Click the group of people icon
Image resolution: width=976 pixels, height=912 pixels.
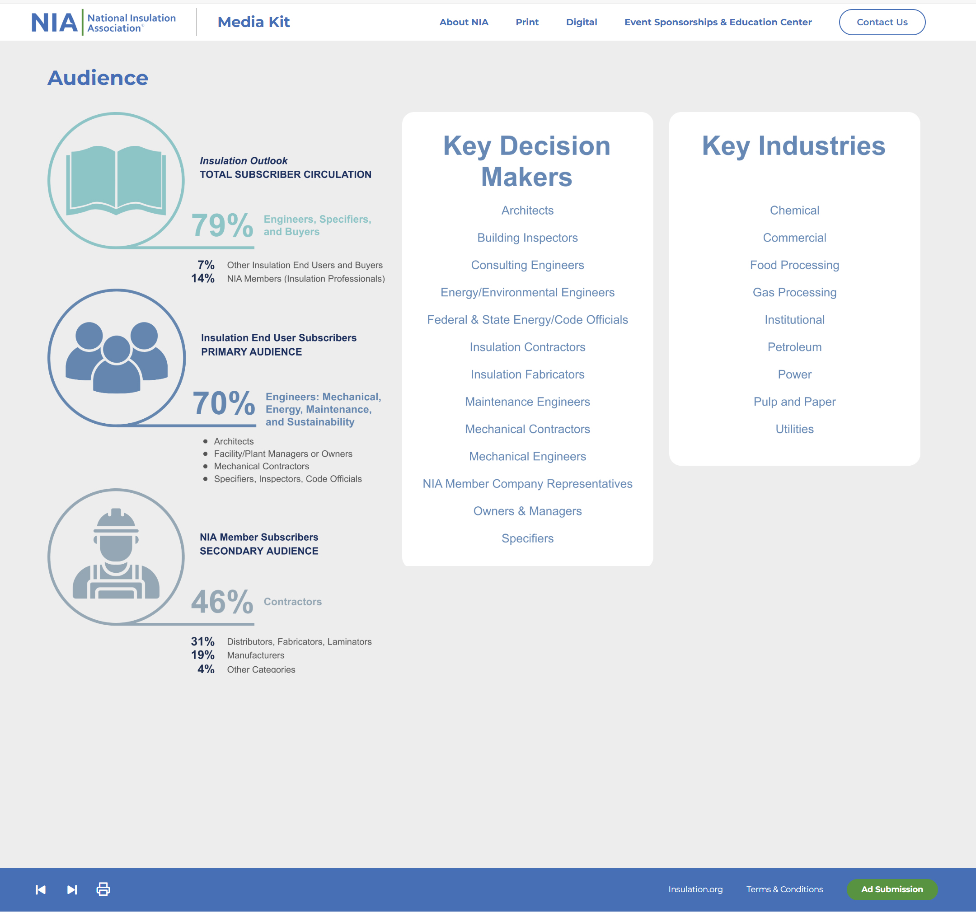(x=117, y=357)
